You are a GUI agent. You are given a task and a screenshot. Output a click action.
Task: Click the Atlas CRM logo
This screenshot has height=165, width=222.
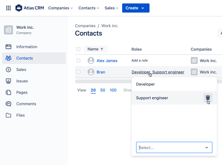pos(30,8)
